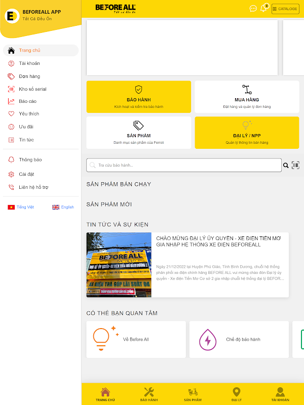Click the Vietnam flag icon
This screenshot has height=405, width=304.
tap(11, 207)
